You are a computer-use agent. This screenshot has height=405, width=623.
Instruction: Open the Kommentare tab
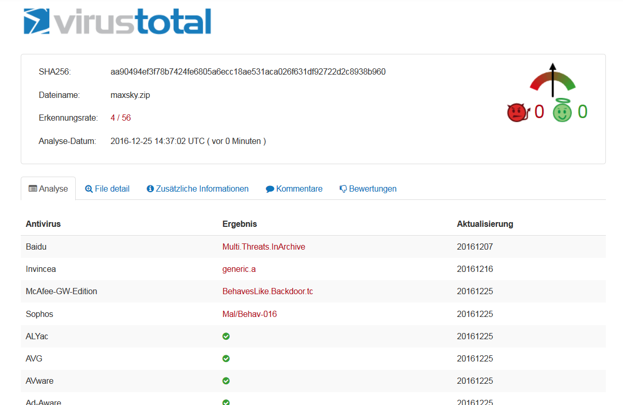(299, 189)
